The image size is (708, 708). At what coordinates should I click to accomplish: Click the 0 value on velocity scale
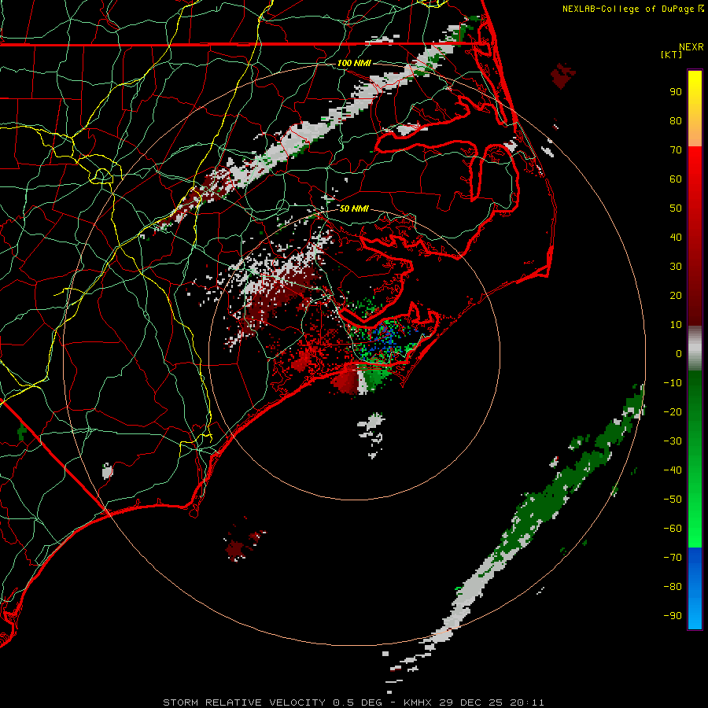[x=679, y=353]
